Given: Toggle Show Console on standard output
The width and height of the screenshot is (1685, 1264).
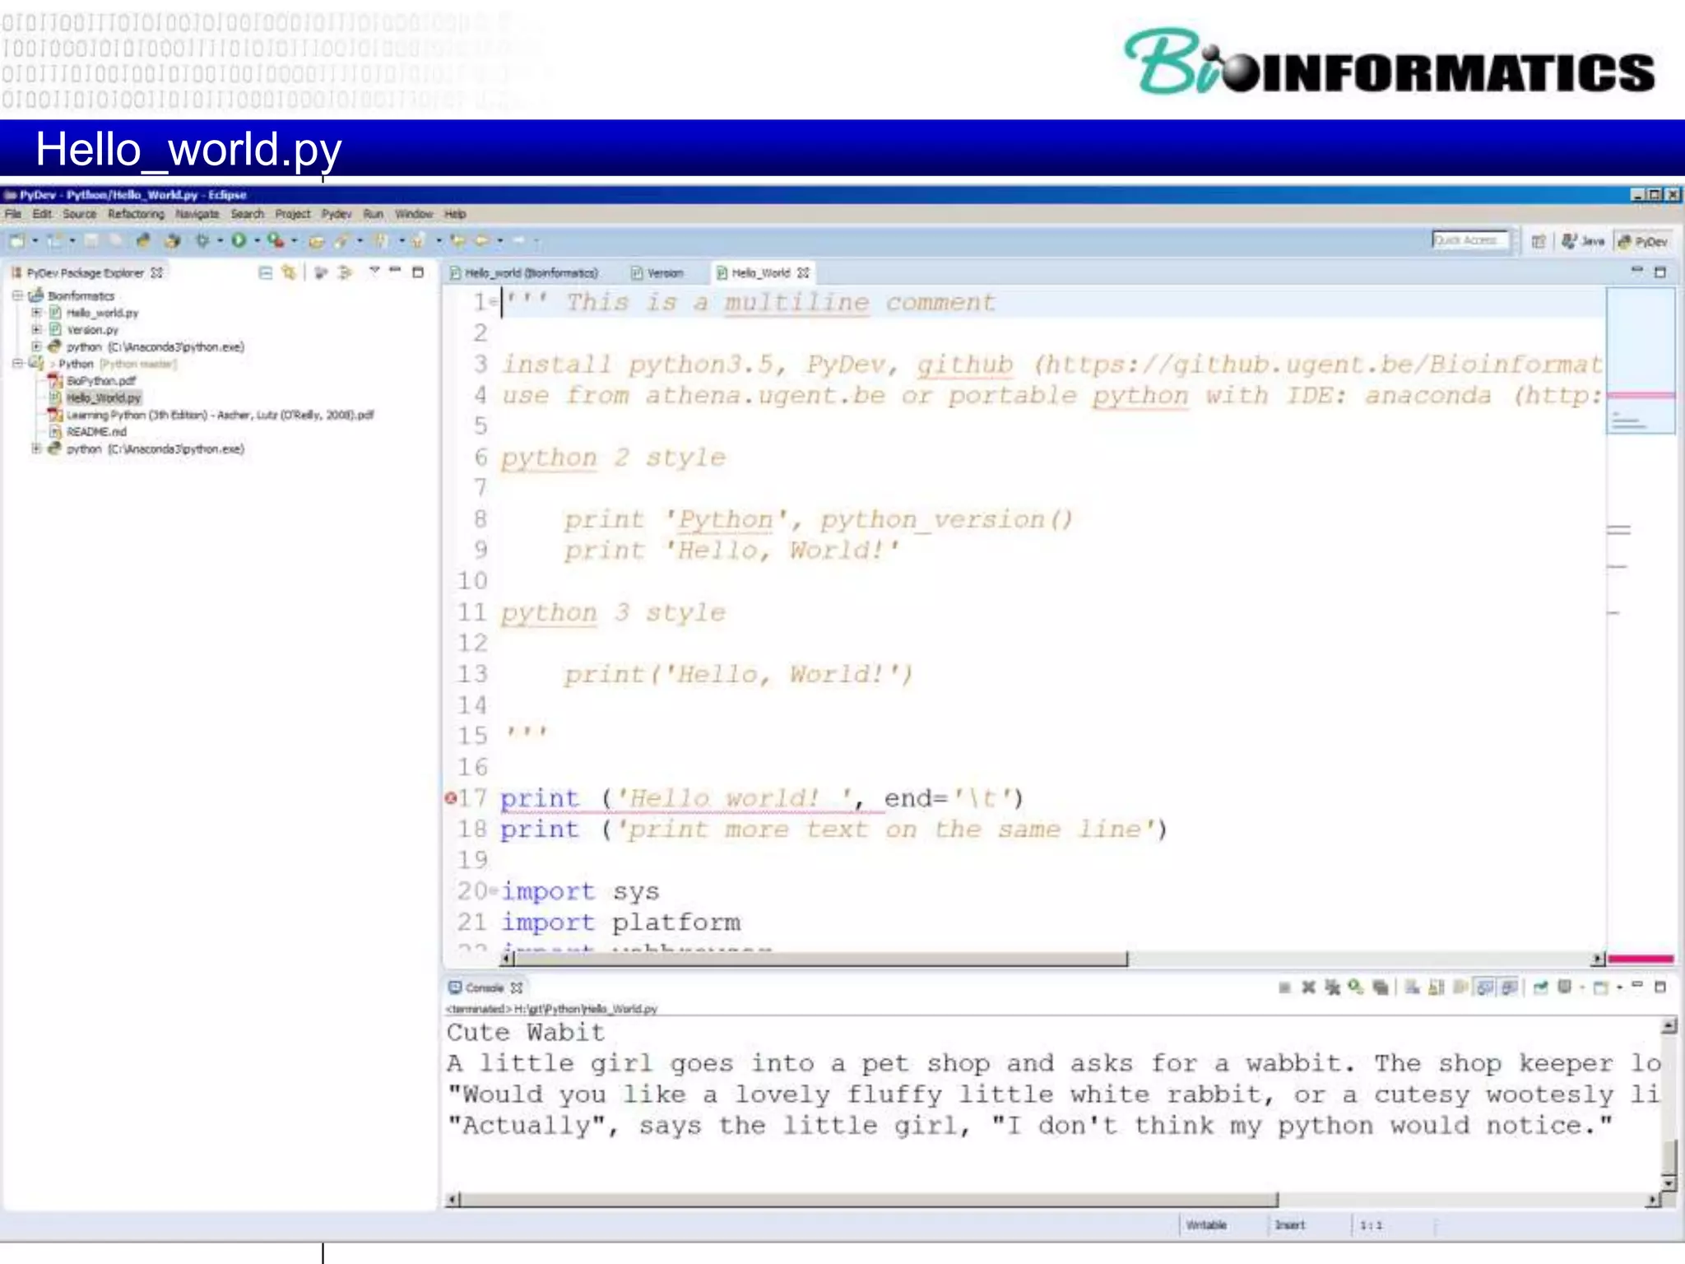Looking at the screenshot, I should coord(1485,987).
